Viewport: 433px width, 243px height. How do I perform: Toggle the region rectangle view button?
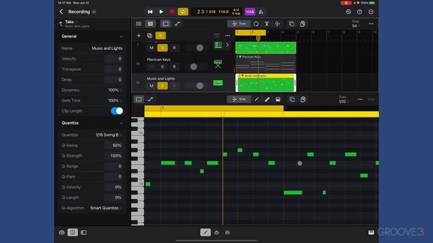tap(165, 24)
